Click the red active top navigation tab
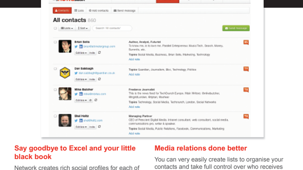Image resolution: width=303 pixels, height=170 pixels. [x=167, y=1]
